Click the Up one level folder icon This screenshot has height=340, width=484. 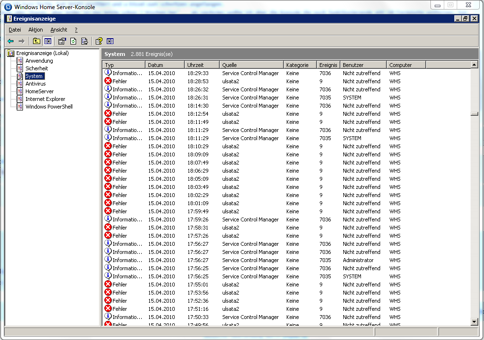36,41
